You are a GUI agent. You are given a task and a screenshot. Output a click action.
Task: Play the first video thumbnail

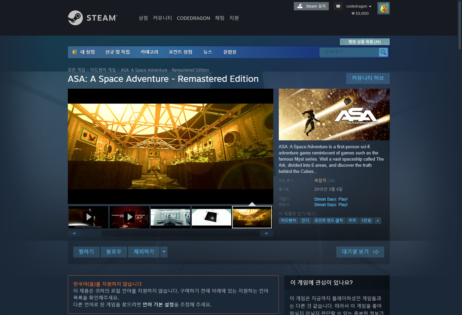tap(88, 217)
